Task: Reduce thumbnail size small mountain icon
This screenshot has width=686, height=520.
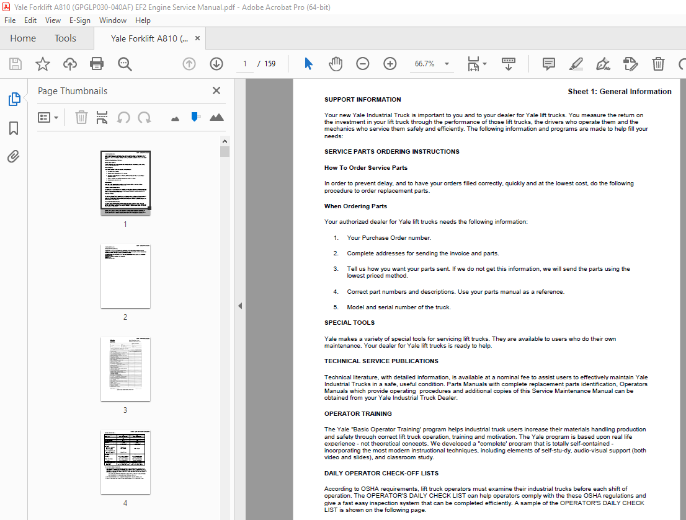Action: coord(175,118)
